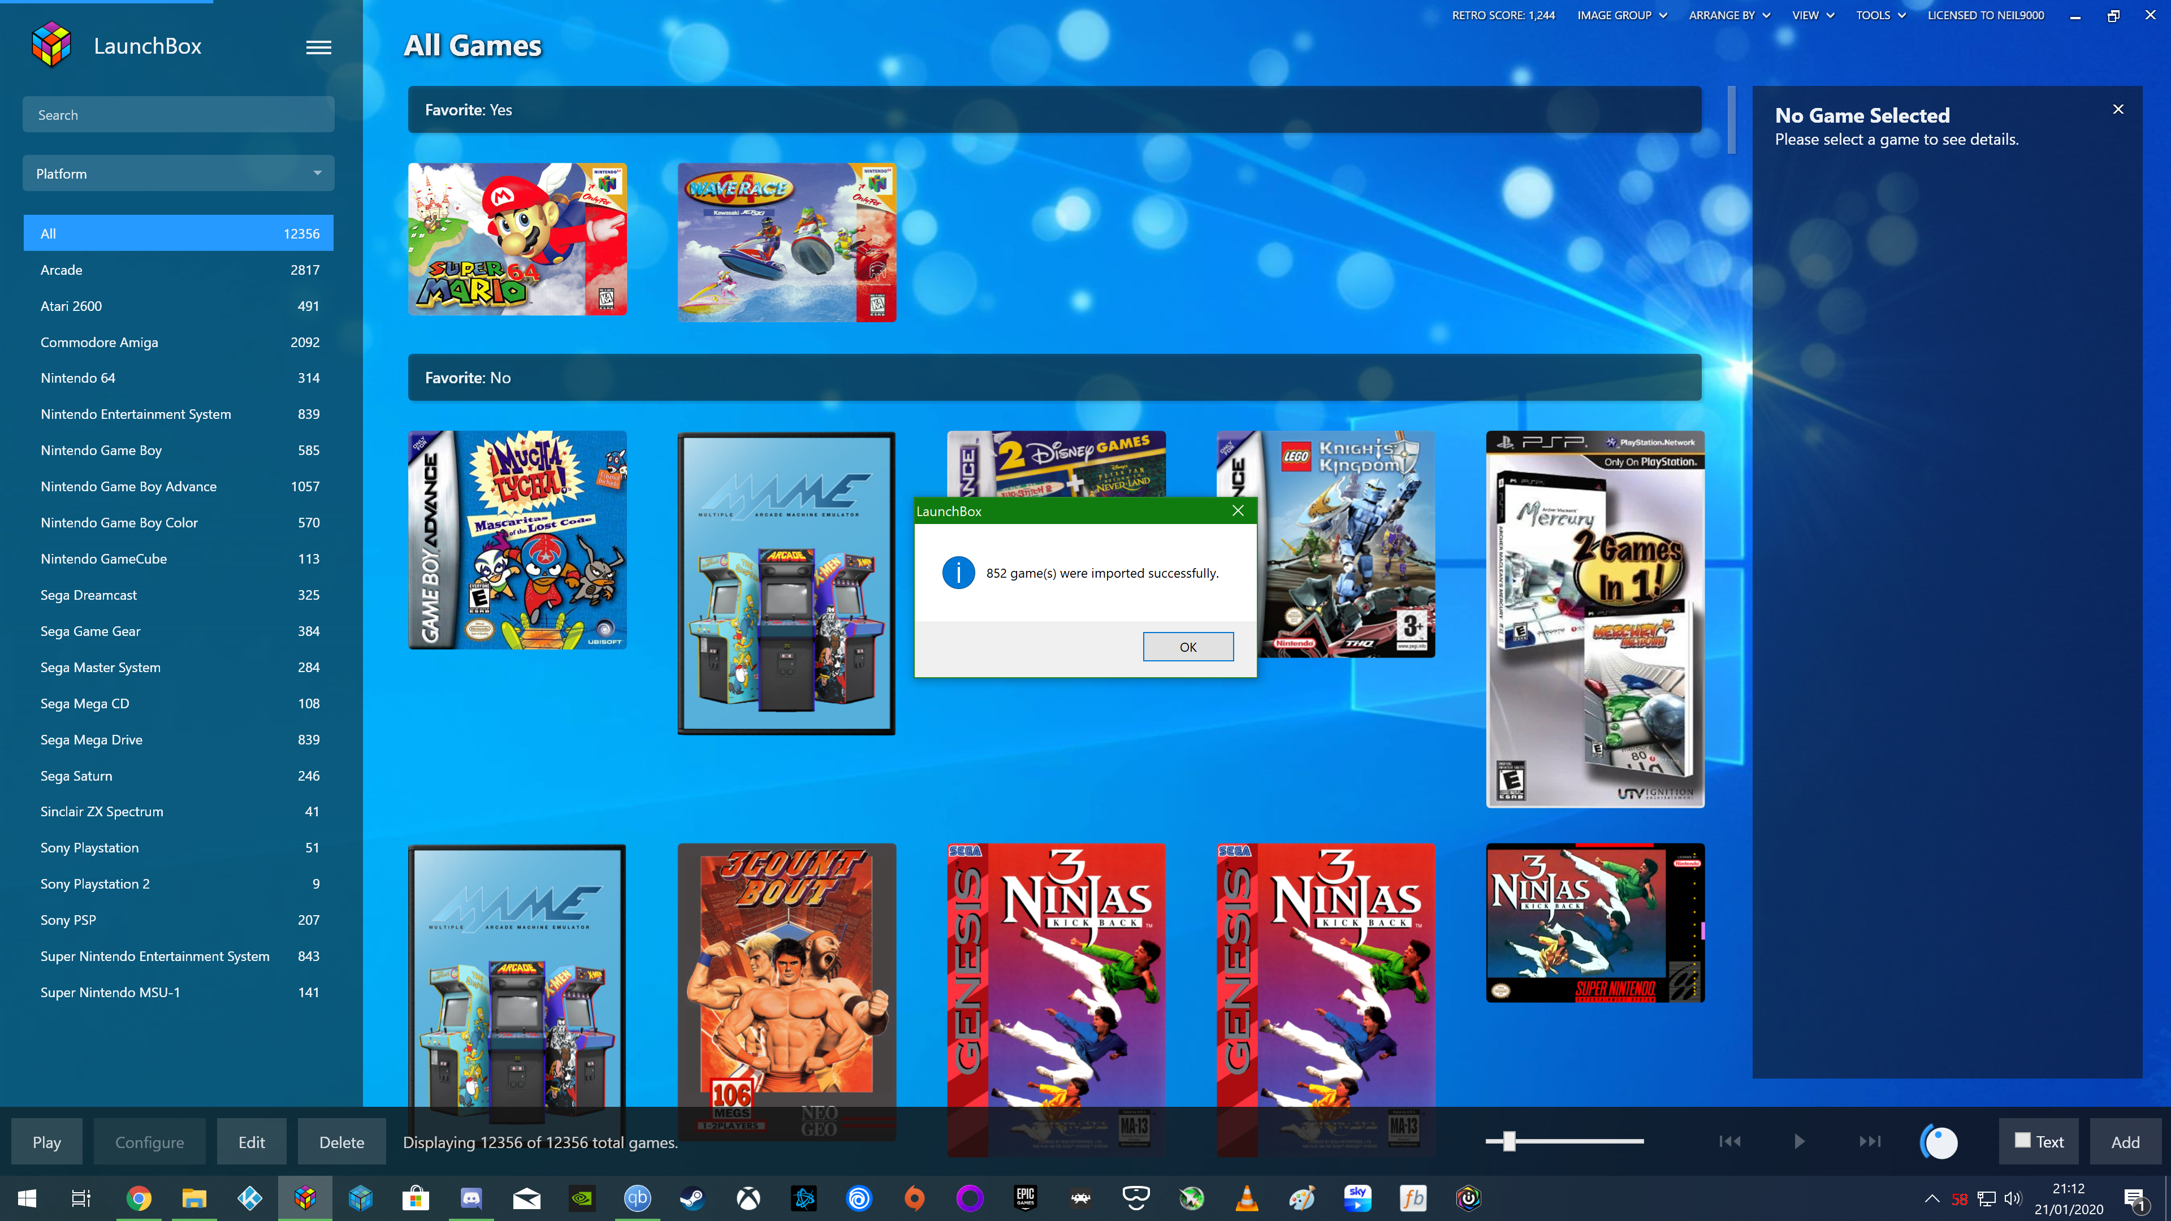
Task: Open Steam from the taskbar
Action: pos(693,1197)
